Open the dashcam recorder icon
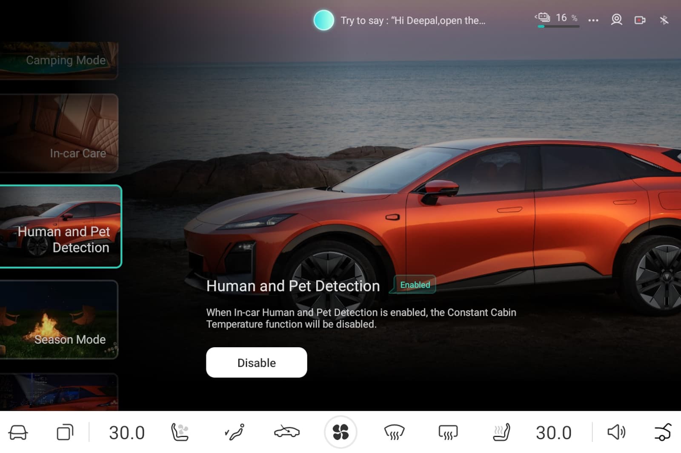Viewport: 681px width, 453px height. [640, 20]
